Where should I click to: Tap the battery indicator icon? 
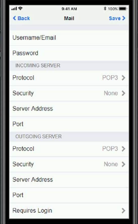(123, 9)
